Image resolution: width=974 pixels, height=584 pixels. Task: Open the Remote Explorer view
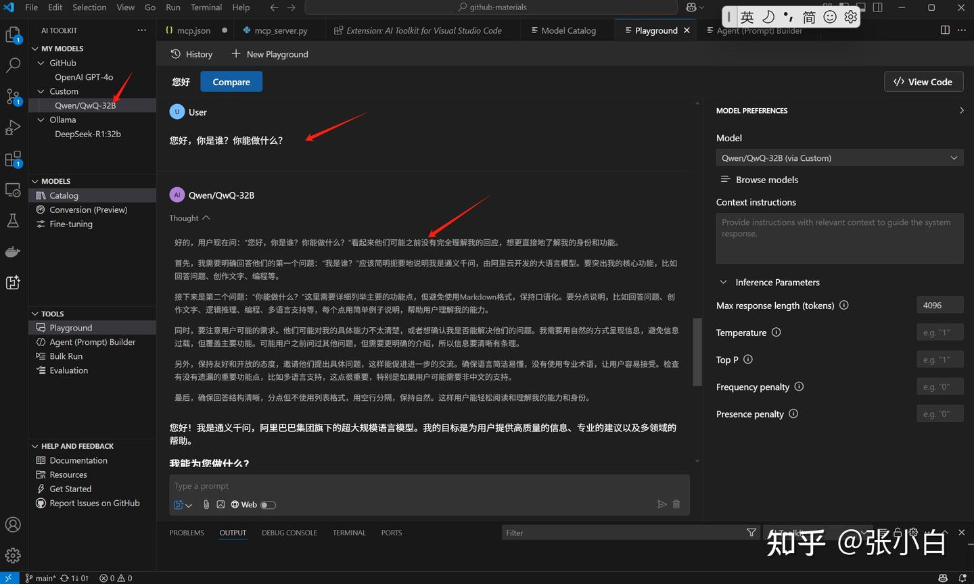[13, 190]
